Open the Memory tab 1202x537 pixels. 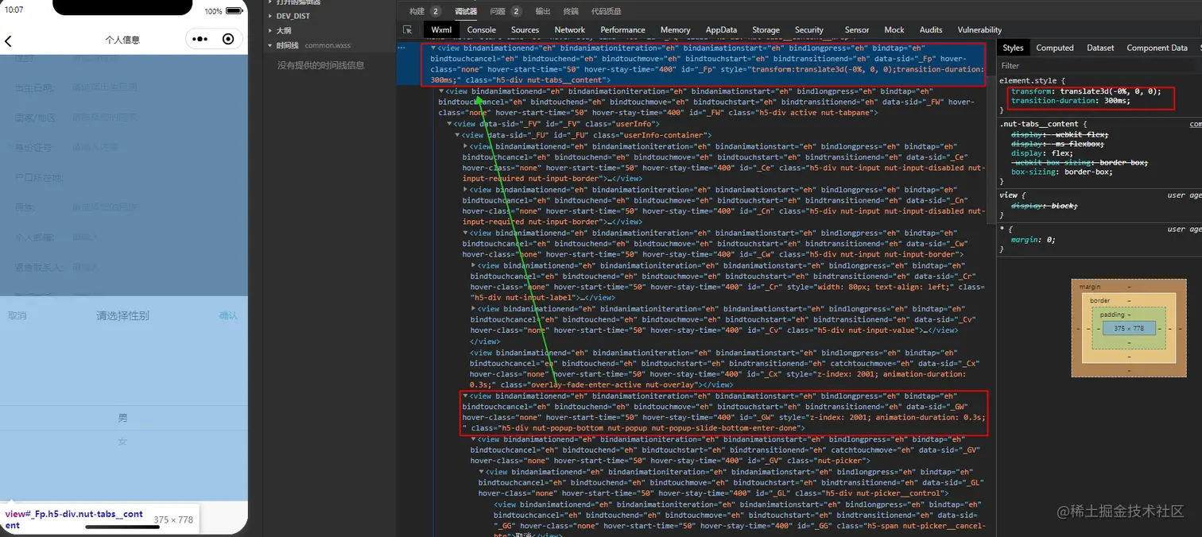(675, 29)
